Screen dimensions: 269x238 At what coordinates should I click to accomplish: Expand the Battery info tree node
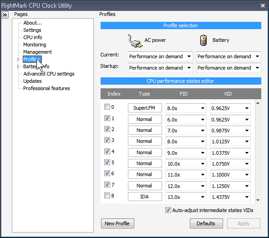pyautogui.click(x=18, y=66)
